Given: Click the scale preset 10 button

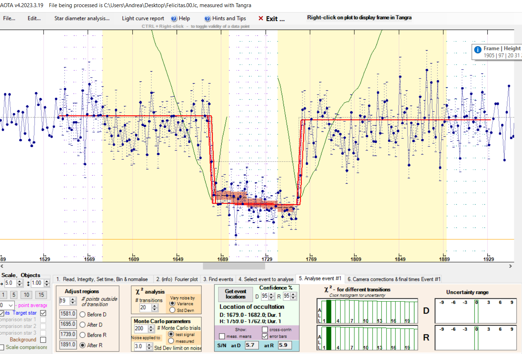Looking at the screenshot, I should click(26, 295).
